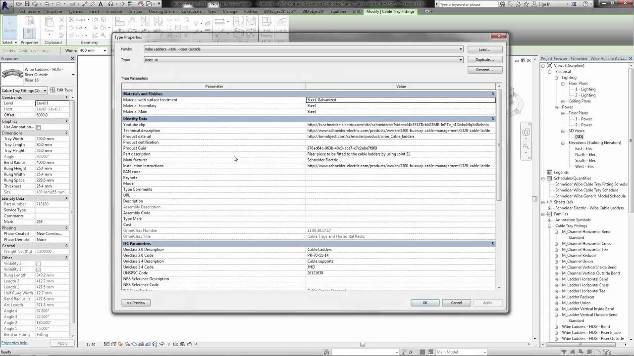Open the Massing & Site ribbon tab

pos(161,11)
